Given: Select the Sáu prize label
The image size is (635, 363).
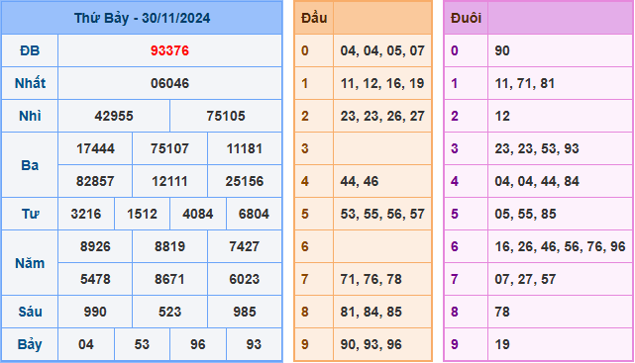Looking at the screenshot, I should coord(30,312).
